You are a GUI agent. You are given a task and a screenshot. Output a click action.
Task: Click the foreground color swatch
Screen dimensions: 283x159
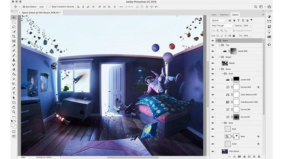point(12,125)
